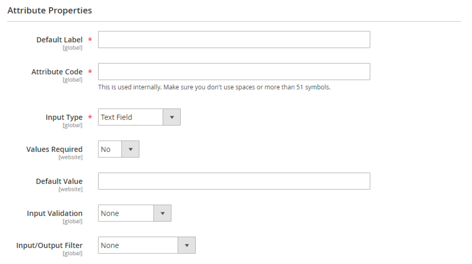Click the Values Required dropdown arrow
472x264 pixels.
click(x=130, y=149)
